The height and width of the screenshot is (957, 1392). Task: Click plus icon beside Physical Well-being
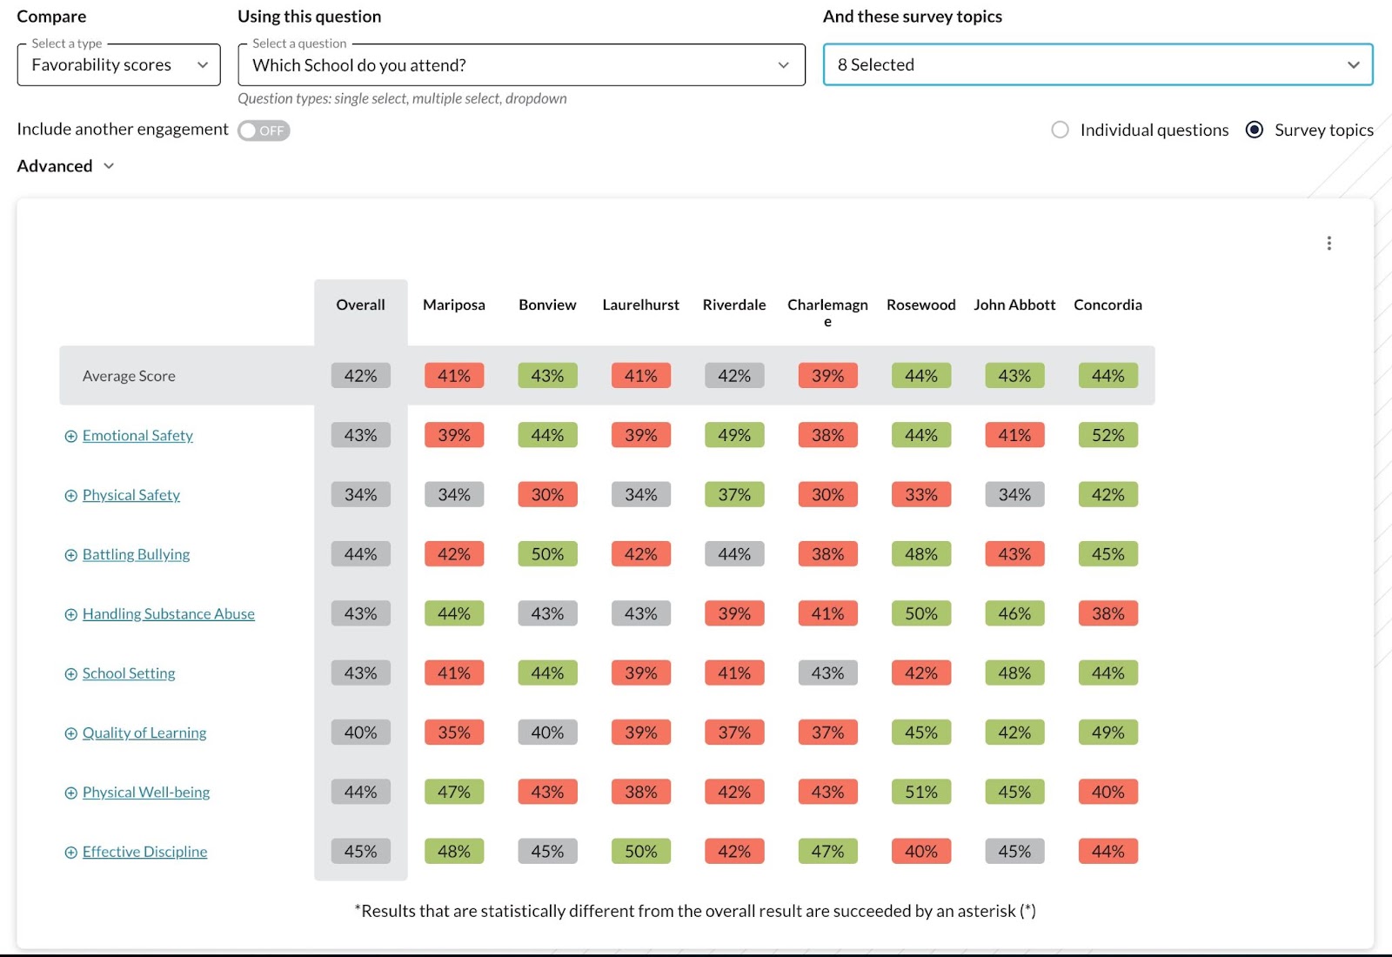click(71, 793)
